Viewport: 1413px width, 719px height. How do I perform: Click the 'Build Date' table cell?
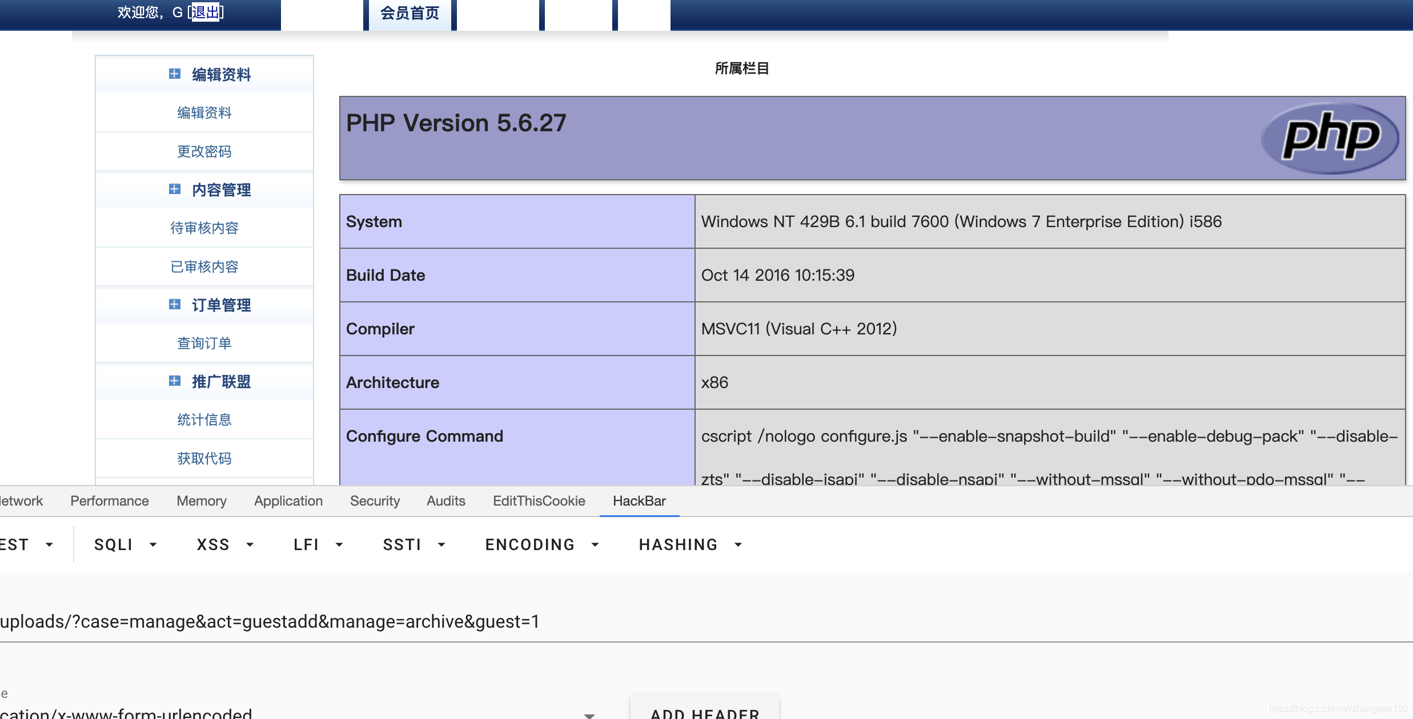[517, 275]
